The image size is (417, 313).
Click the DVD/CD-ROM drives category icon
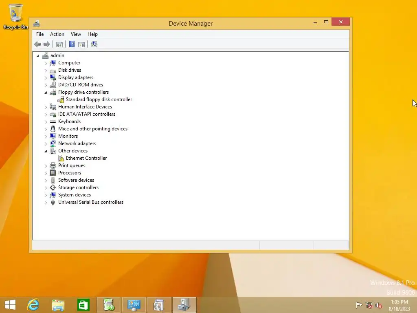tap(53, 85)
